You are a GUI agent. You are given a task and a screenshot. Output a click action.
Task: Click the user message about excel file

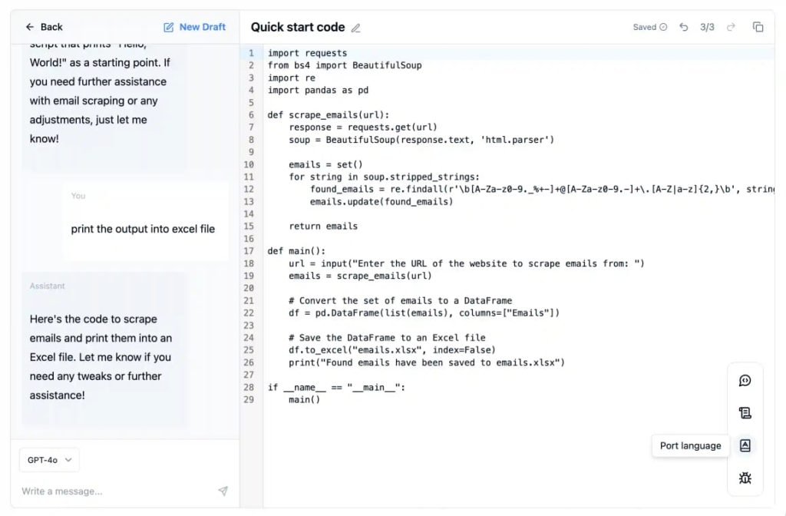pyautogui.click(x=143, y=229)
